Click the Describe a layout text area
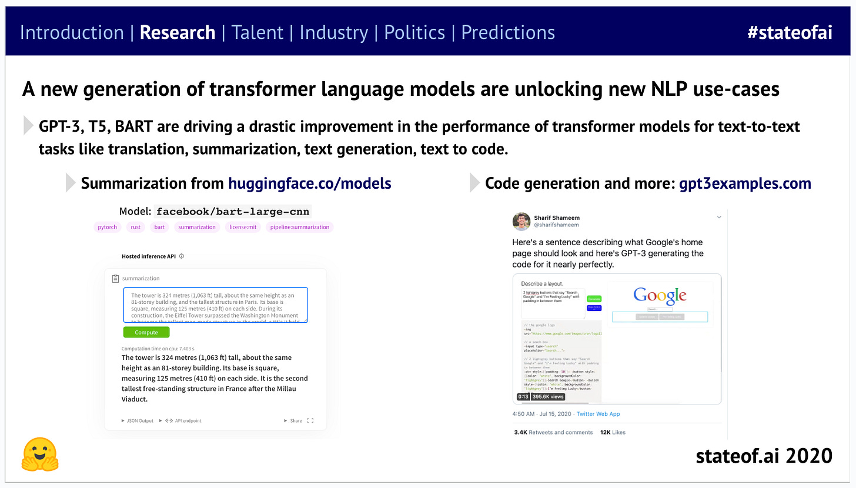 click(x=553, y=305)
